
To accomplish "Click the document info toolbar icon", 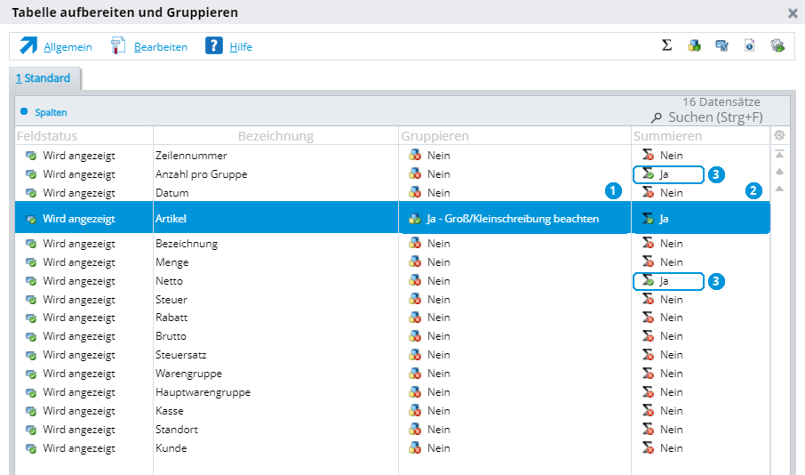I will click(x=750, y=45).
